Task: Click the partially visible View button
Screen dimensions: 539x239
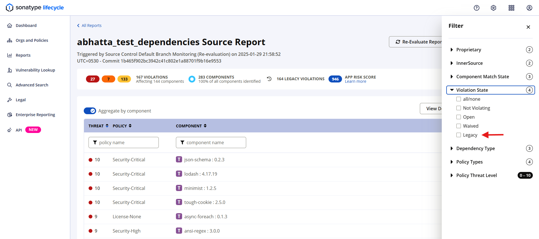Action: 431,109
